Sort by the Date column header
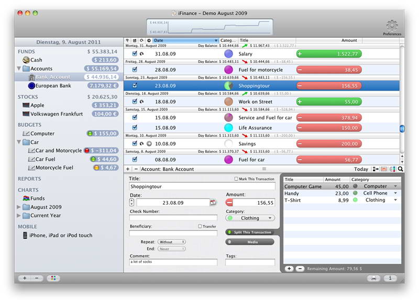This screenshot has width=419, height=303. pos(185,40)
